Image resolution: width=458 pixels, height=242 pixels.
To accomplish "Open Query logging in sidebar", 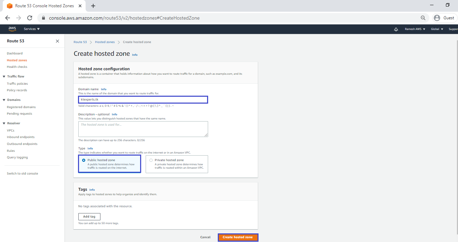I will coord(17,157).
